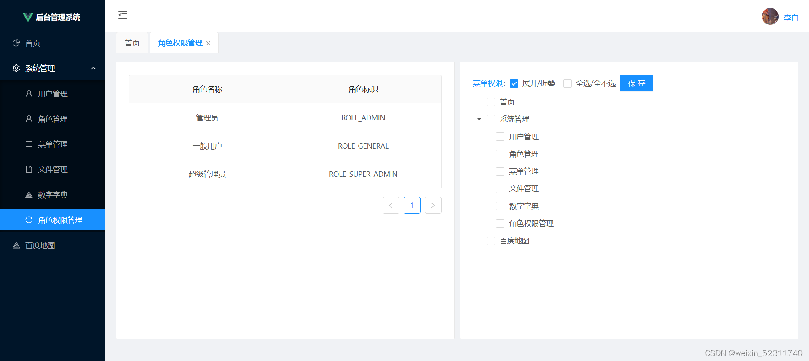Image resolution: width=809 pixels, height=361 pixels.
Task: Collapse the 系统管理 sidebar submenu chevron
Action: coord(94,68)
